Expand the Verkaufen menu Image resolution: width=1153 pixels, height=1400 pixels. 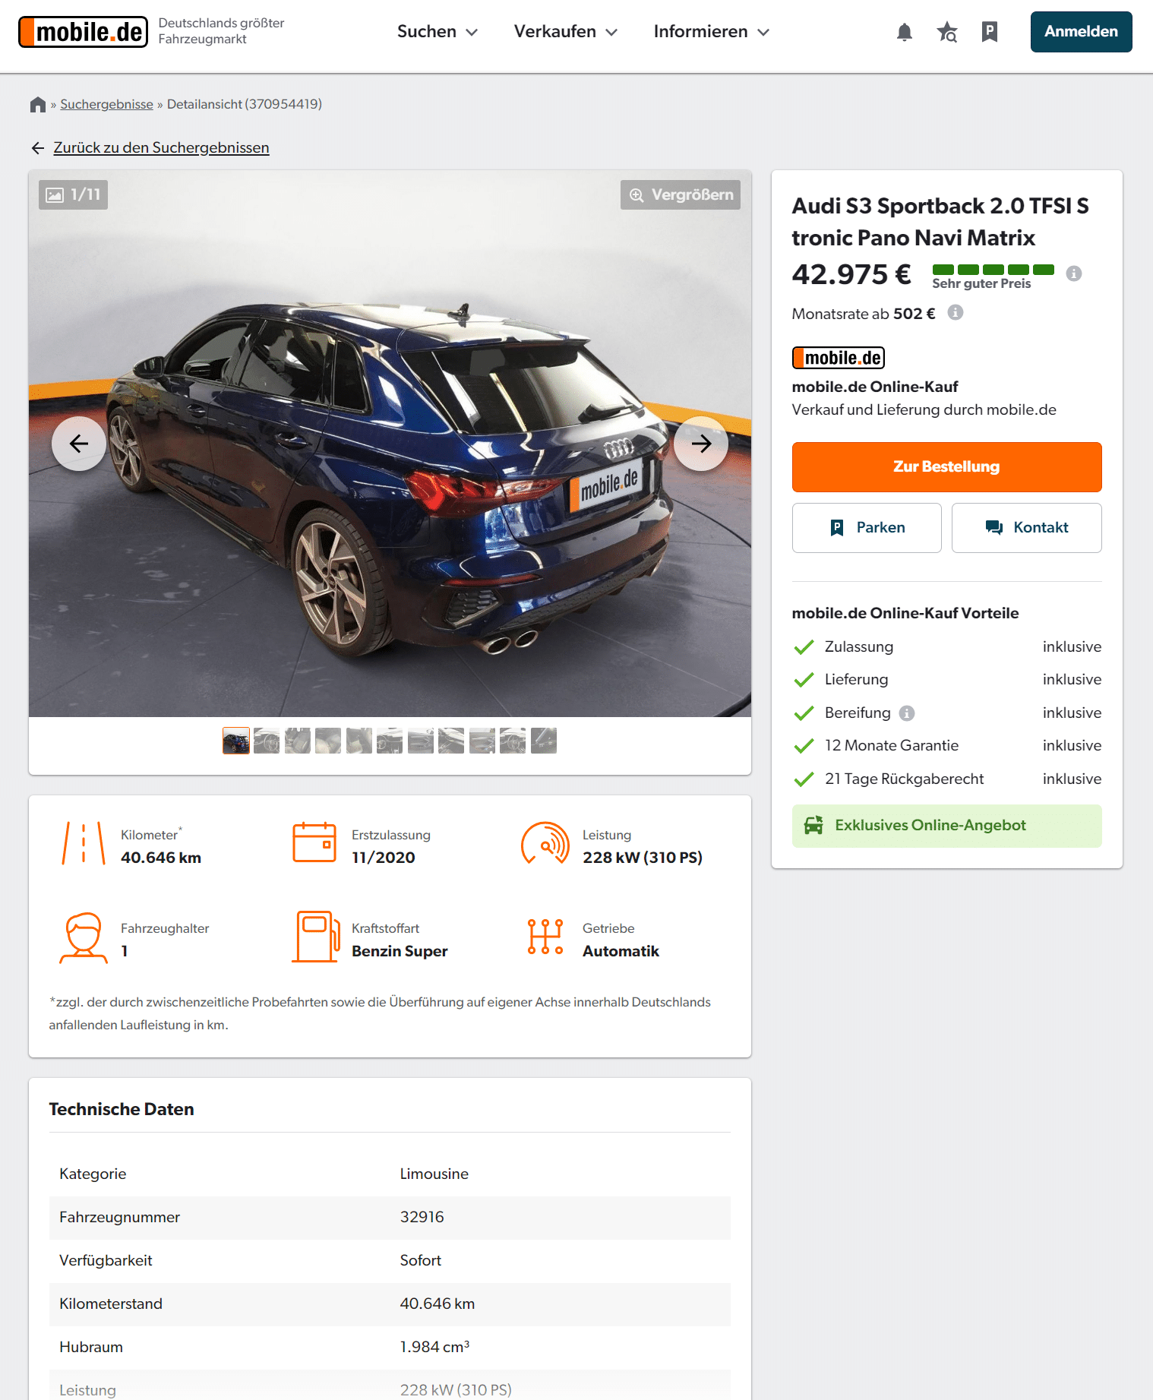coord(566,32)
